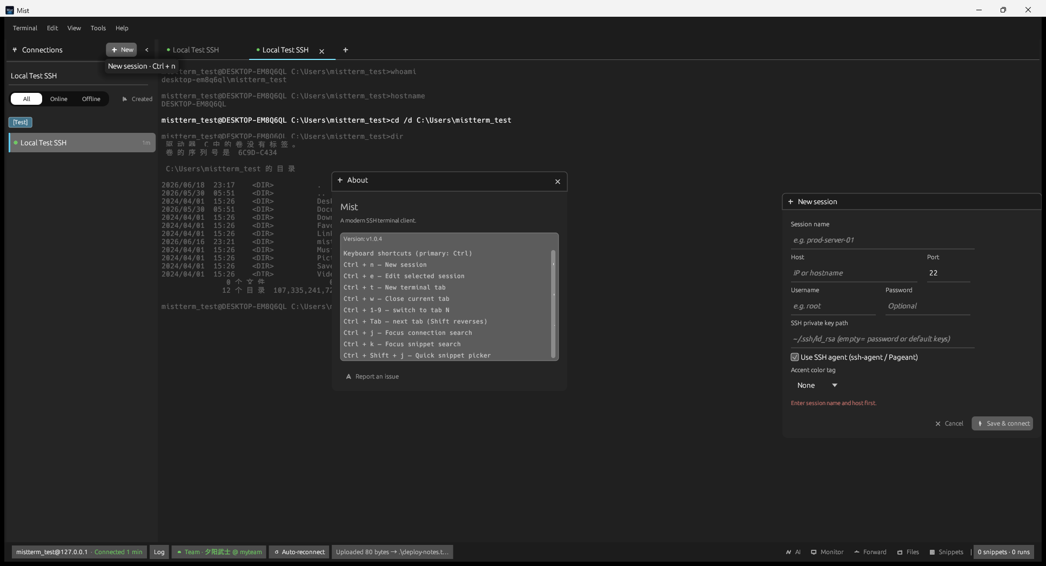The image size is (1046, 566).
Task: Click the whoami command line in terminal
Action: (289, 71)
